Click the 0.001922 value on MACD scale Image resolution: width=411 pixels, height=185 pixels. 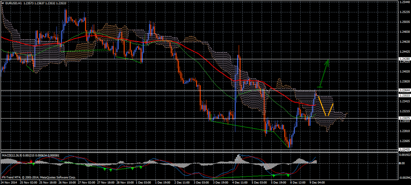click(404, 154)
